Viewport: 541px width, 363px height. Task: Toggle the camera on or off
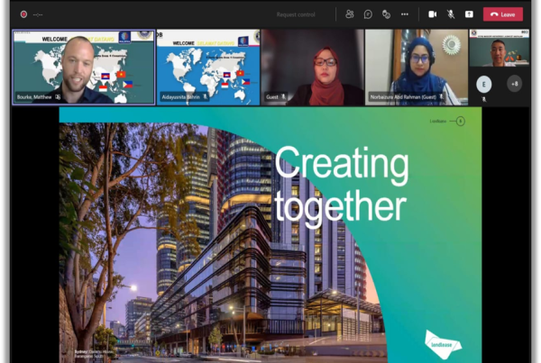pyautogui.click(x=432, y=14)
